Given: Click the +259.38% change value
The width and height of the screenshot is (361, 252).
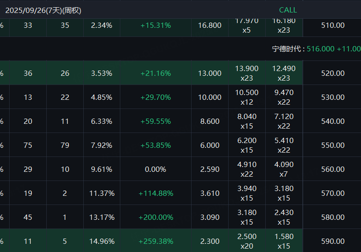Looking at the screenshot, I should pos(155,241).
